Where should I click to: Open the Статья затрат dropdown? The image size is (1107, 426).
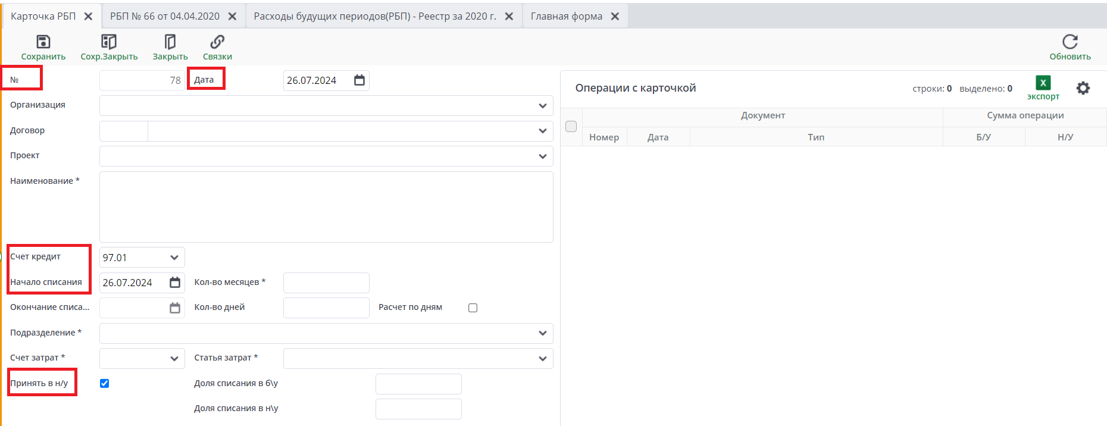(x=542, y=359)
